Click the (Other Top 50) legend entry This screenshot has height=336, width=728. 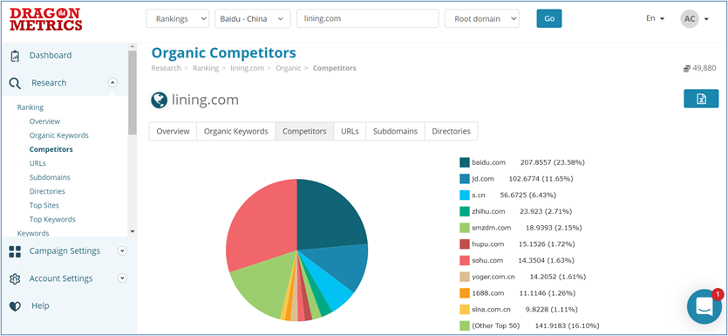pos(529,326)
